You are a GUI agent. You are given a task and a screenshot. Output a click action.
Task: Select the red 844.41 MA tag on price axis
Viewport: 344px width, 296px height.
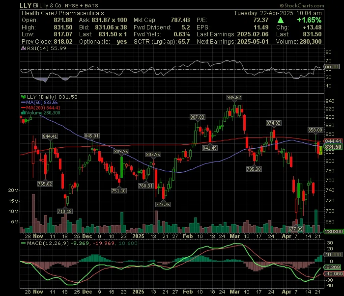[x=333, y=141]
